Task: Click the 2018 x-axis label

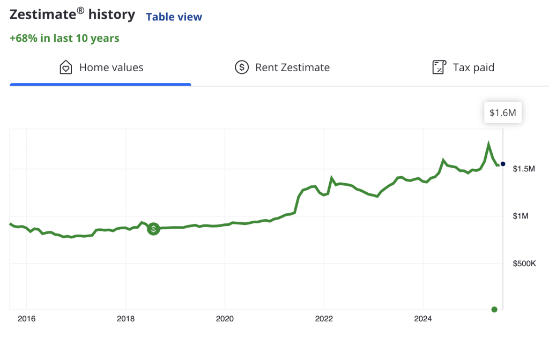Action: tap(125, 319)
